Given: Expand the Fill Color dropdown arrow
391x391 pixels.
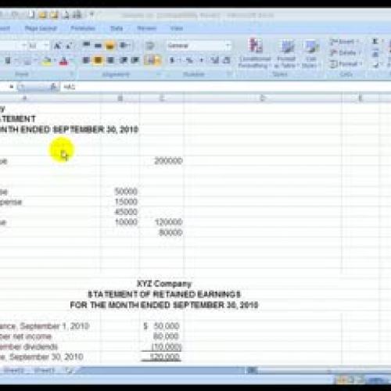Looking at the screenshot, I should (x=55, y=61).
